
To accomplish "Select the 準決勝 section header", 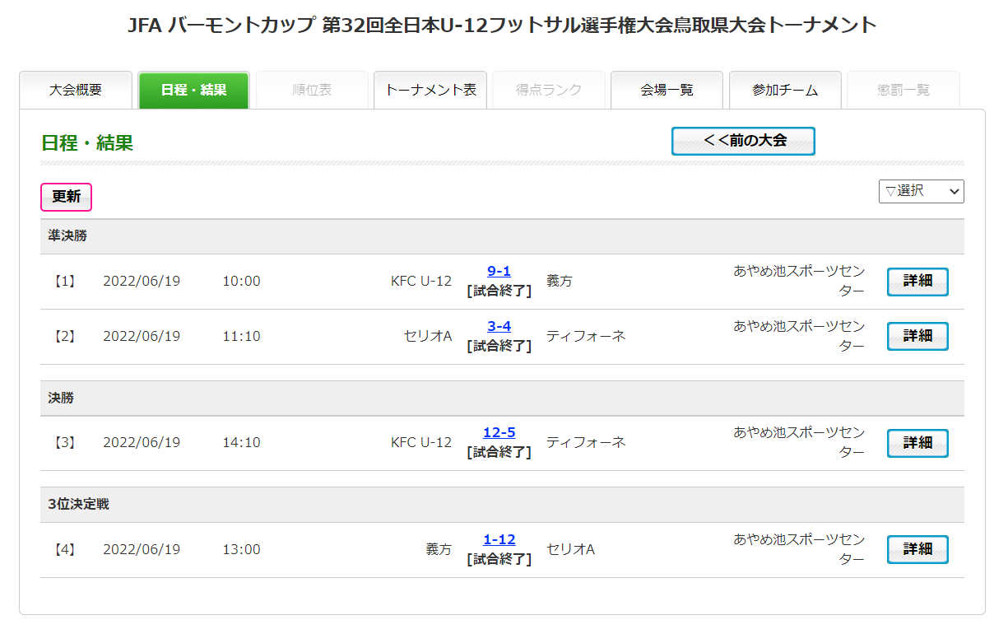I will point(502,236).
